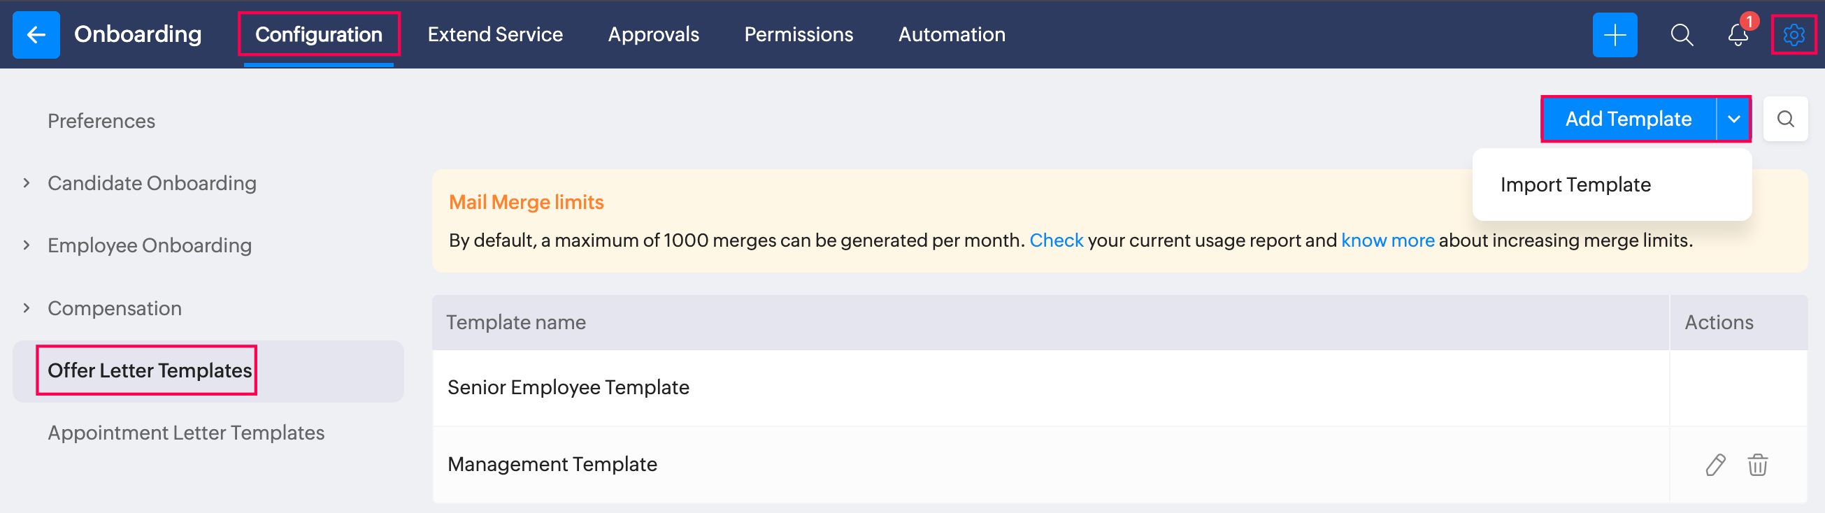This screenshot has height=513, width=1825.
Task: Choose Import Template from the dropdown menu
Action: point(1575,185)
